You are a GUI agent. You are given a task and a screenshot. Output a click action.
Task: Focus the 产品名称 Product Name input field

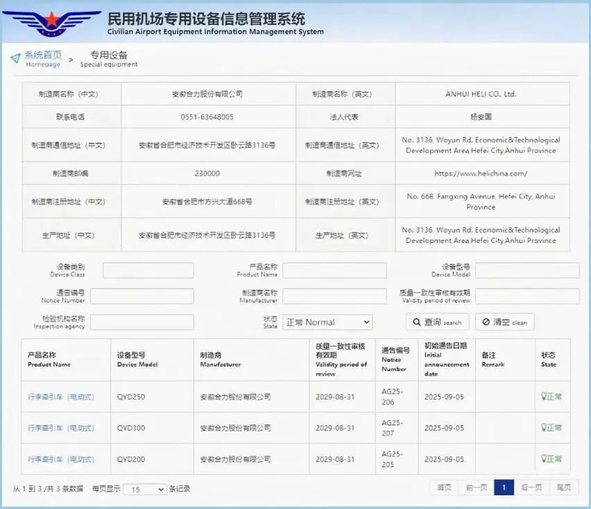(x=334, y=271)
